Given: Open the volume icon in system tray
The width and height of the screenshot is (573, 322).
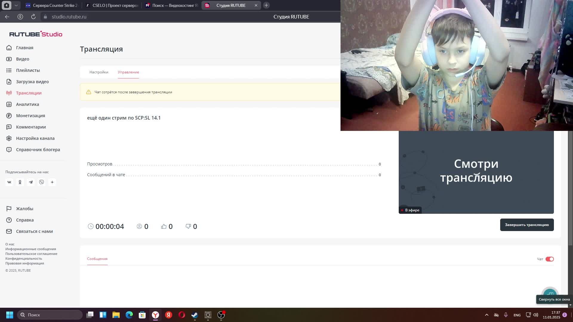Looking at the screenshot, I should (536, 315).
